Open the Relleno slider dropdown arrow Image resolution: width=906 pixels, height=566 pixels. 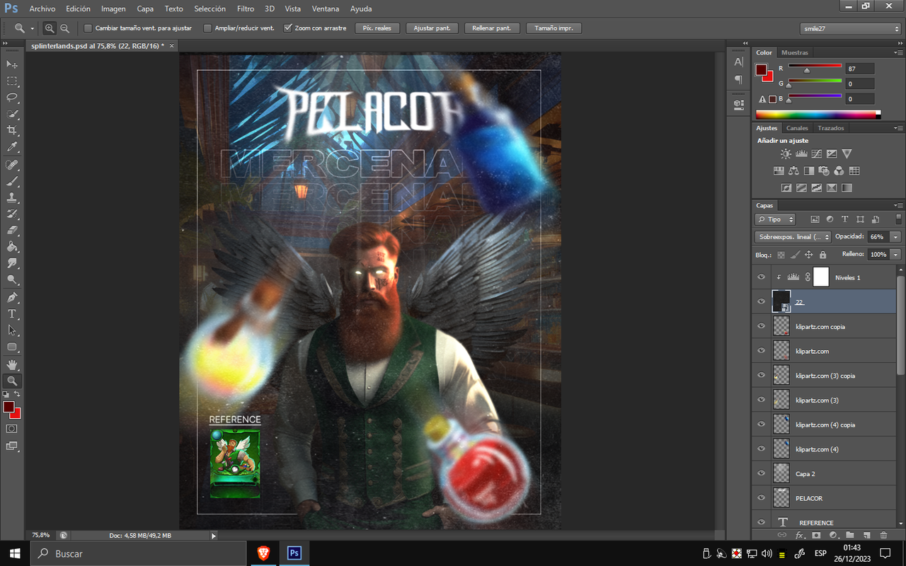pos(896,254)
